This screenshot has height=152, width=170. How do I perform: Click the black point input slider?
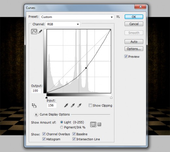click(x=46, y=98)
